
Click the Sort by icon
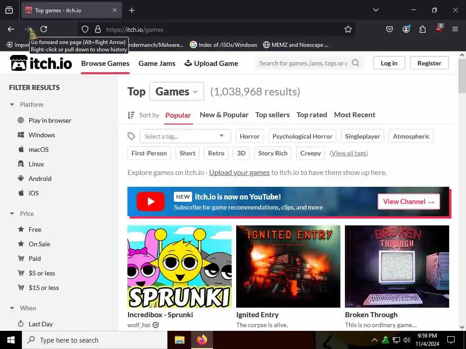tap(131, 115)
